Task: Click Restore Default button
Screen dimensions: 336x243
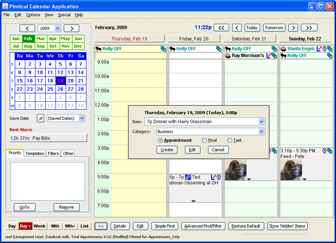Action: [246, 226]
